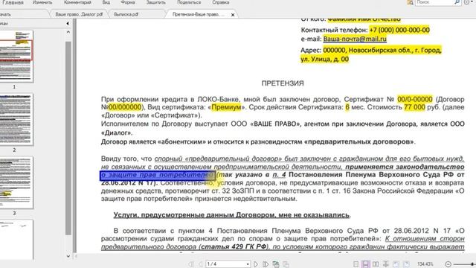Click the ПРЕТЕНЗИЯ heading

click(x=283, y=83)
